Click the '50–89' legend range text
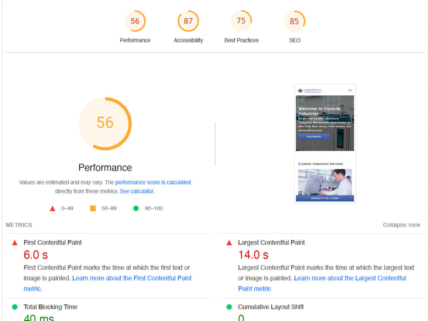The height and width of the screenshot is (321, 428). 109,208
